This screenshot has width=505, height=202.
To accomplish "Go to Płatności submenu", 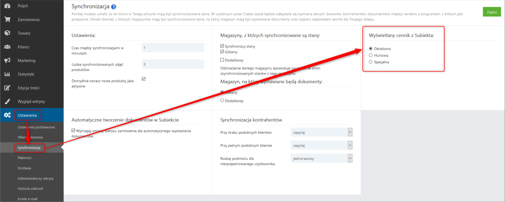I will pyautogui.click(x=24, y=158).
